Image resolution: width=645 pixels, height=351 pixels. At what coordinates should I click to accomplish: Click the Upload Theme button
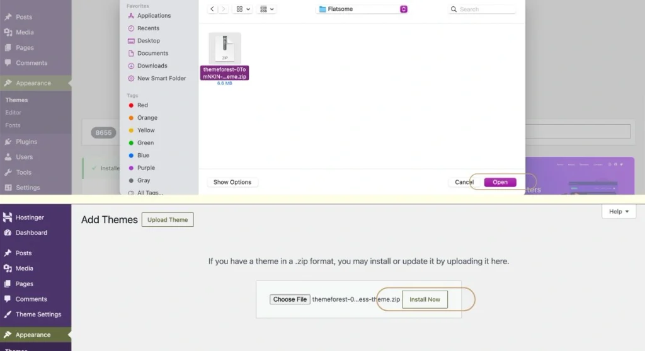168,220
